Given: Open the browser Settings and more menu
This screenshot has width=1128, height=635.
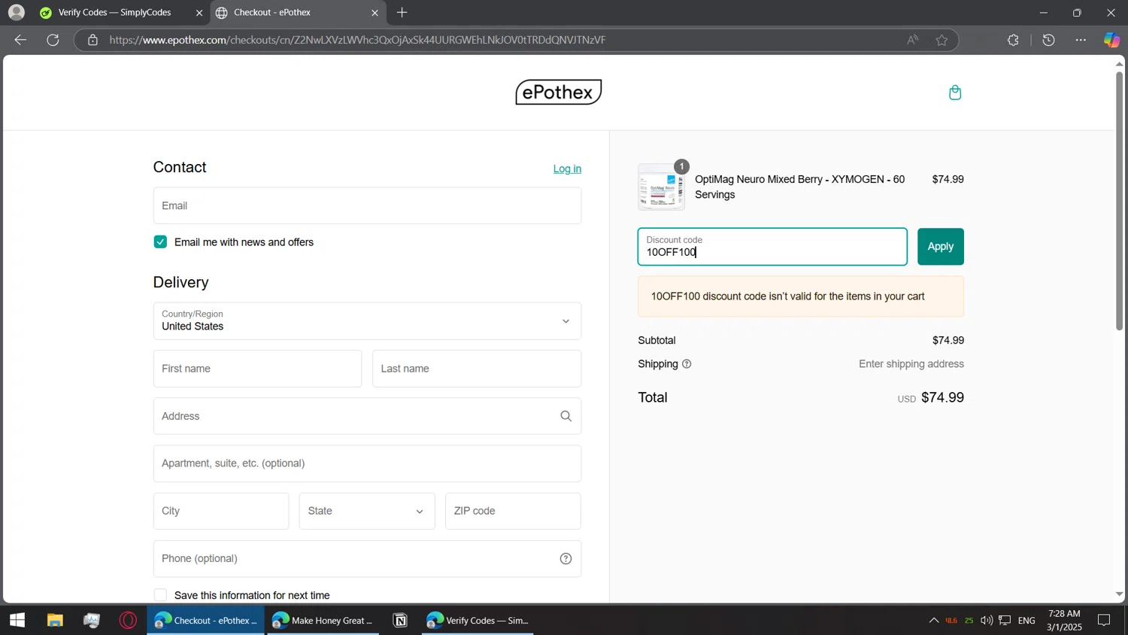Looking at the screenshot, I should tap(1081, 40).
